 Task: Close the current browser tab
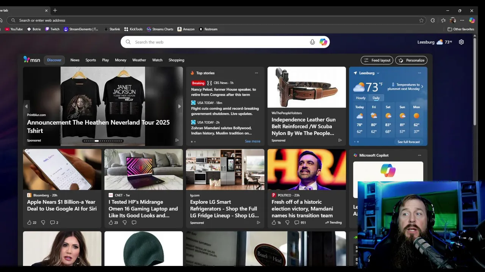(46, 11)
